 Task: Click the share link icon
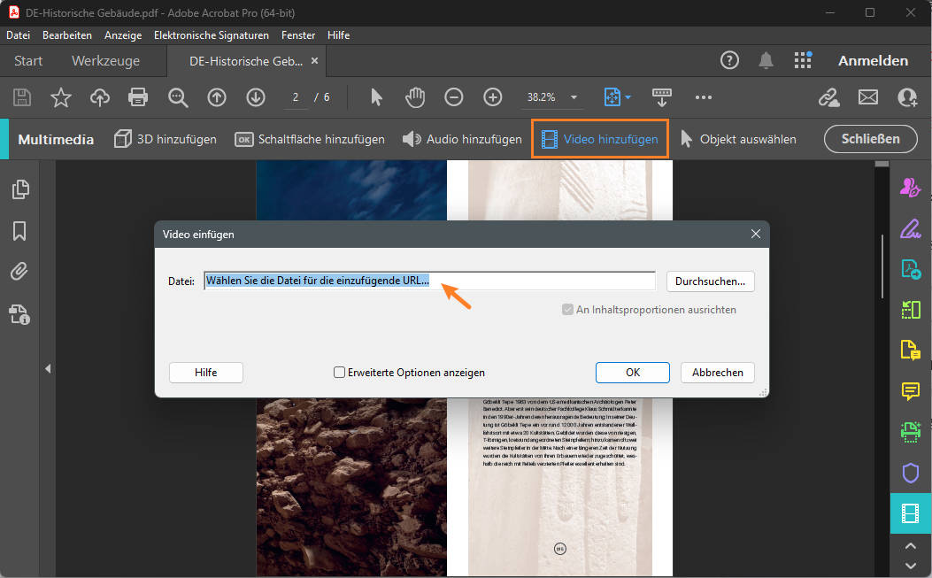click(x=828, y=97)
